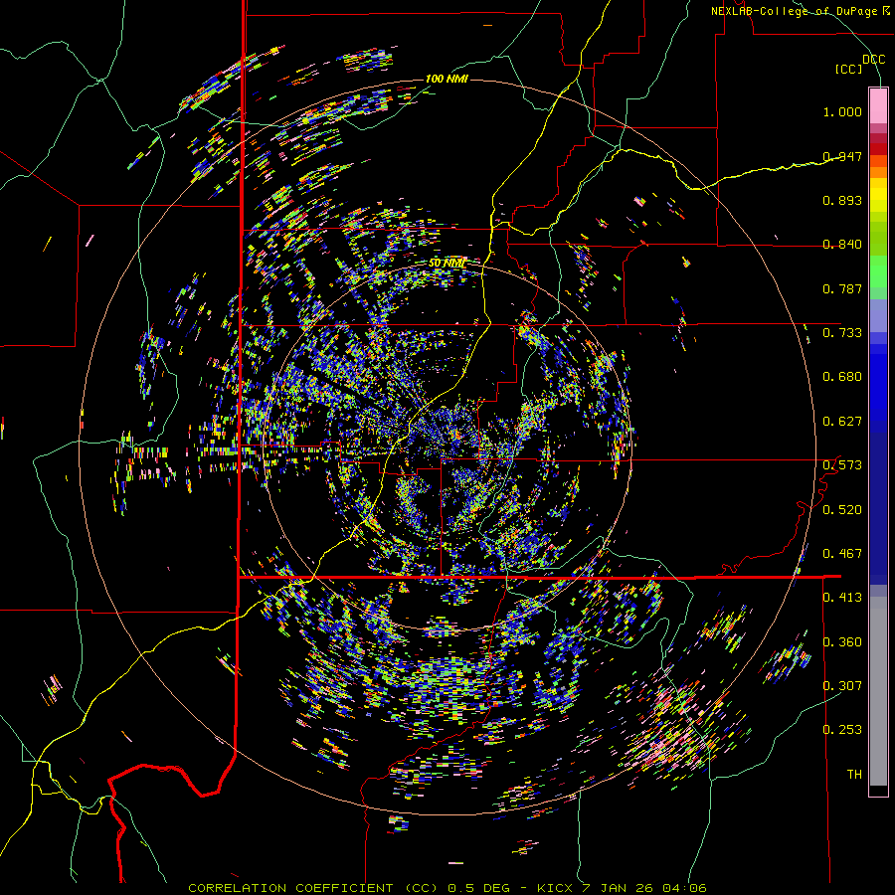Click the 50 NMI range ring label
Screen dimensions: 895x895
(447, 264)
